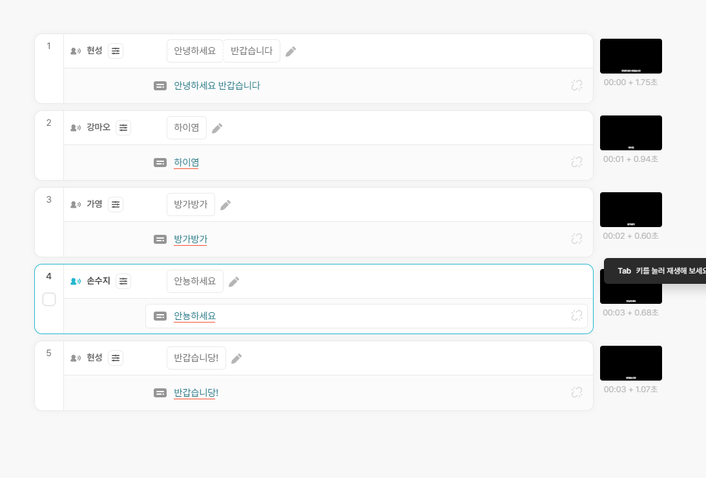Select the 안녕하세요 word chip in row 1

195,51
